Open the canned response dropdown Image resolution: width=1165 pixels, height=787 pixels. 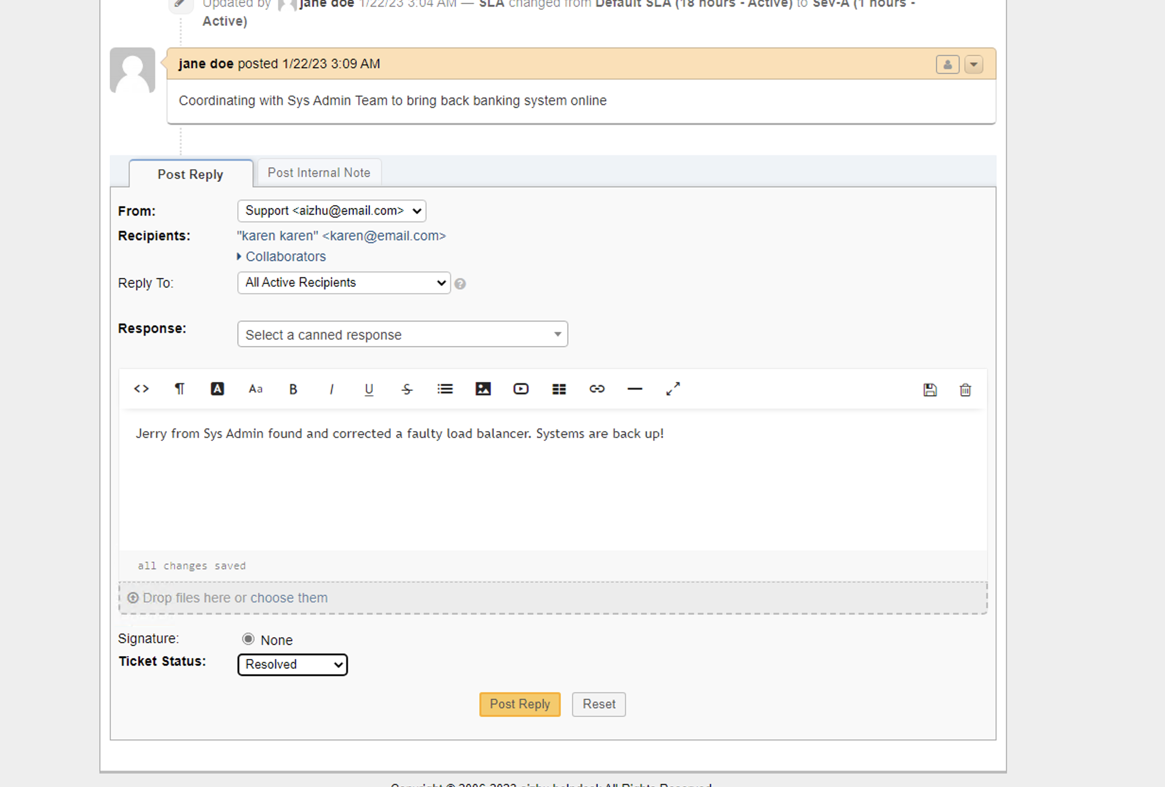coord(402,334)
